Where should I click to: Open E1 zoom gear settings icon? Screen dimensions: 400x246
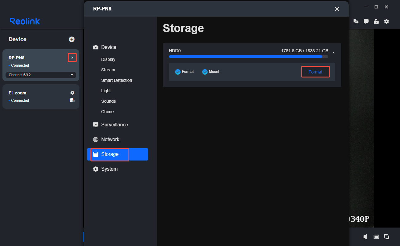[x=72, y=93]
